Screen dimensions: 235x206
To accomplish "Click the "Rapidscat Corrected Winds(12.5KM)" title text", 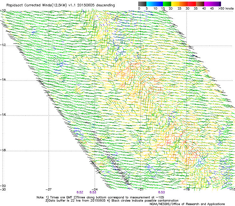I will click(37, 5).
